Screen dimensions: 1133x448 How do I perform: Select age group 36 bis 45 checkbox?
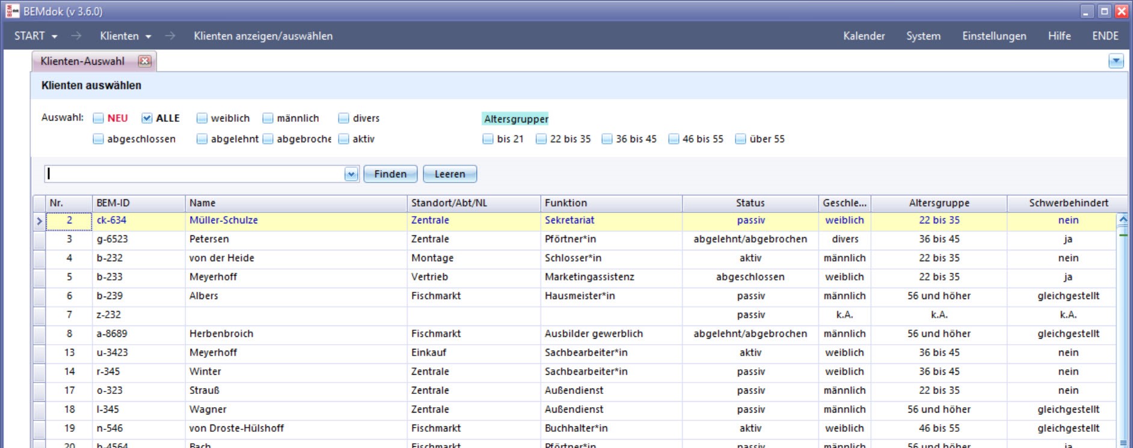click(607, 139)
